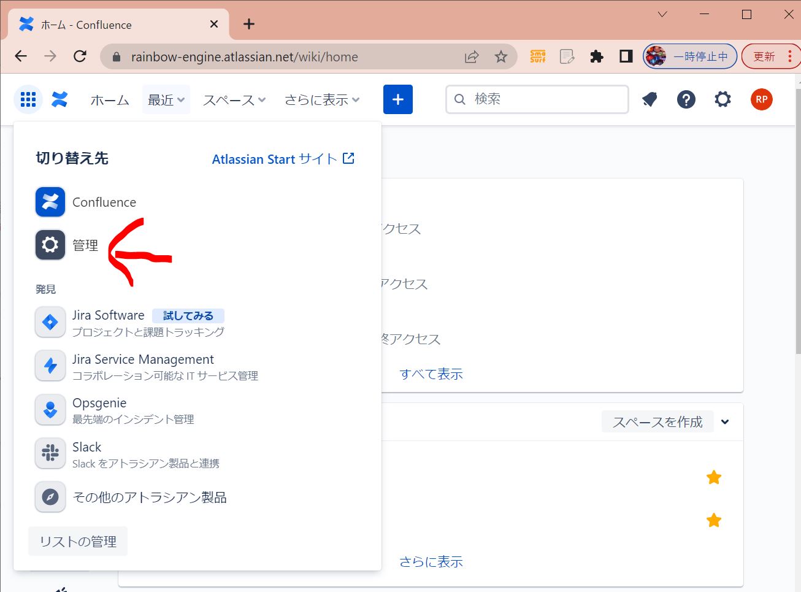Go to the ホーム menu item

point(110,100)
